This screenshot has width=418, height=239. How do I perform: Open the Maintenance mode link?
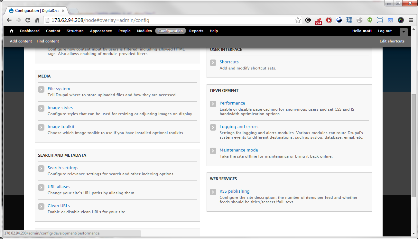pyautogui.click(x=239, y=150)
